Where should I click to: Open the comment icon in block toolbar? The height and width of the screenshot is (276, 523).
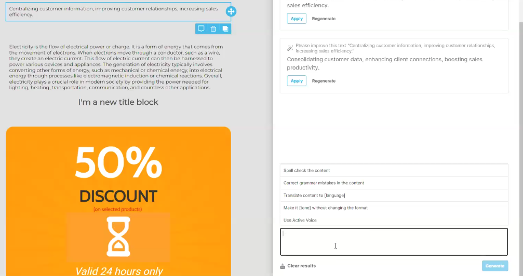201,29
